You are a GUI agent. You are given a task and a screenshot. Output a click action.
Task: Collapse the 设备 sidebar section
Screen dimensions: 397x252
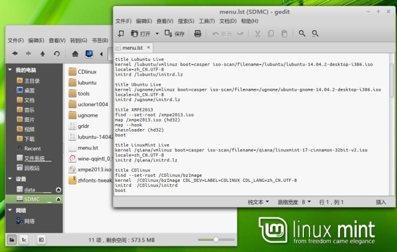point(10,179)
